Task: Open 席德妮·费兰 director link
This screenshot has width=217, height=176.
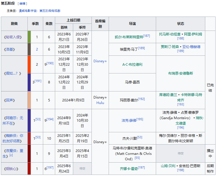Action: point(168,95)
